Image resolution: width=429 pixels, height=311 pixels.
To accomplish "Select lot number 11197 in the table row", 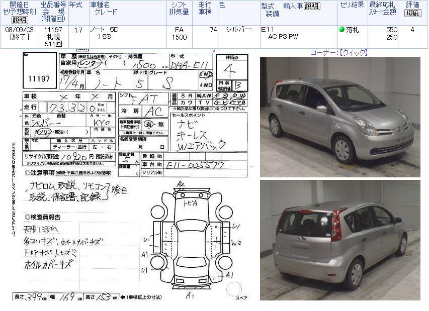I will click(53, 30).
